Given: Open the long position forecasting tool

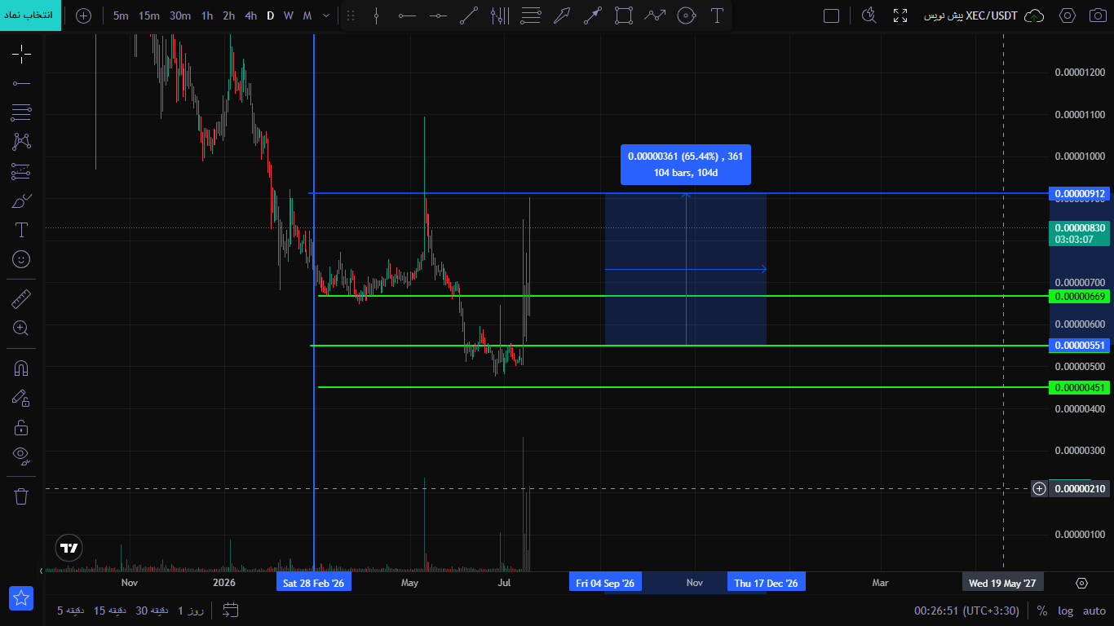Looking at the screenshot, I should [x=21, y=171].
